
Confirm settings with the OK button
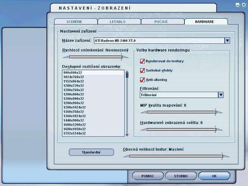point(214,176)
